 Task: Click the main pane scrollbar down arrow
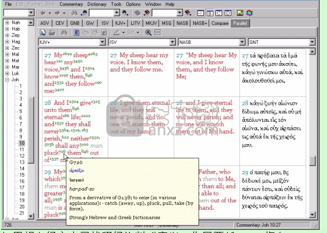(x=312, y=214)
